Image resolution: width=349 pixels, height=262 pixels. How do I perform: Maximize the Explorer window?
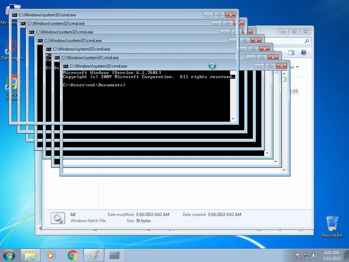click(294, 32)
